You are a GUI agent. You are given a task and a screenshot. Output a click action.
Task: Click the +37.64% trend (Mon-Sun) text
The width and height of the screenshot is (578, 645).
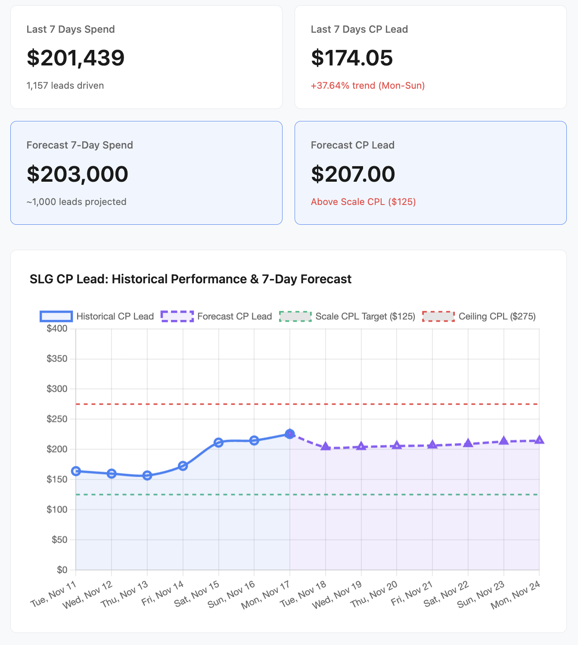368,86
